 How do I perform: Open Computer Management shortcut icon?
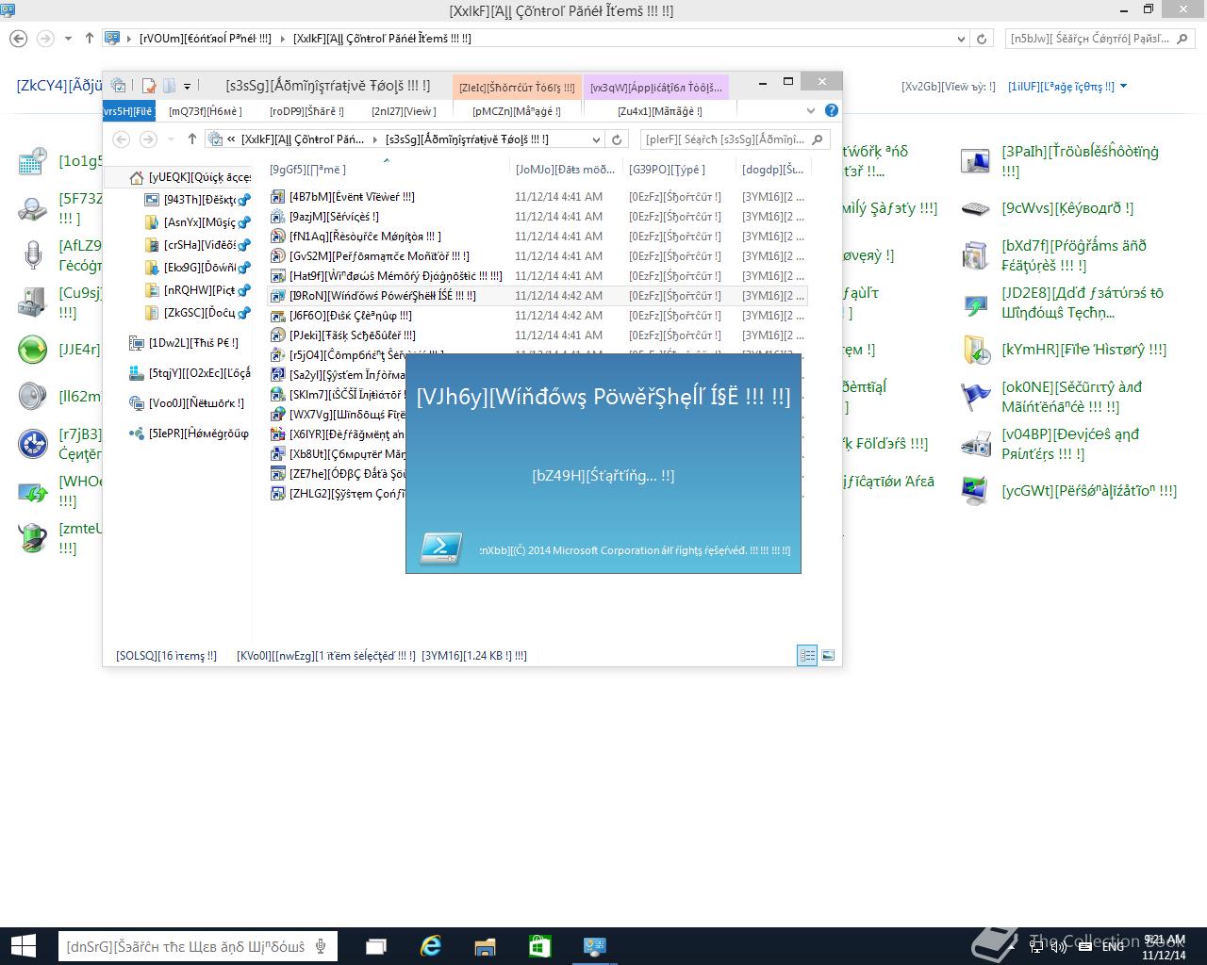point(278,454)
